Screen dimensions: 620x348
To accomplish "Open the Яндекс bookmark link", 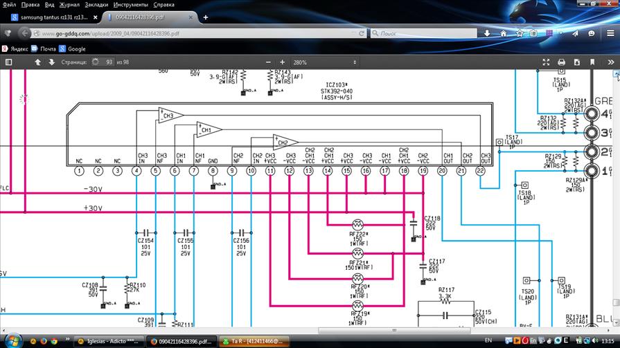I will (17, 48).
